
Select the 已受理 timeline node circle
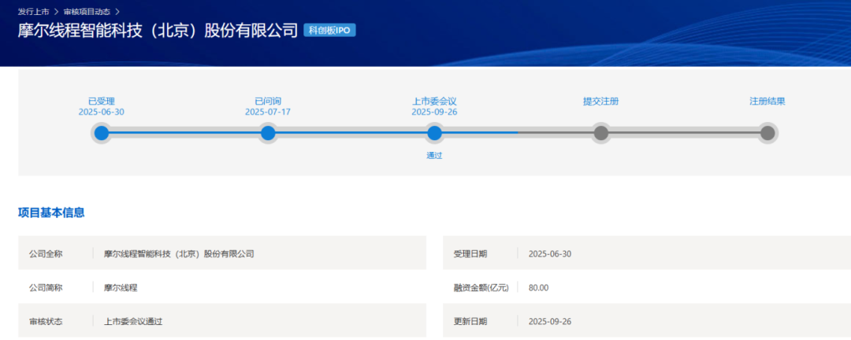102,133
